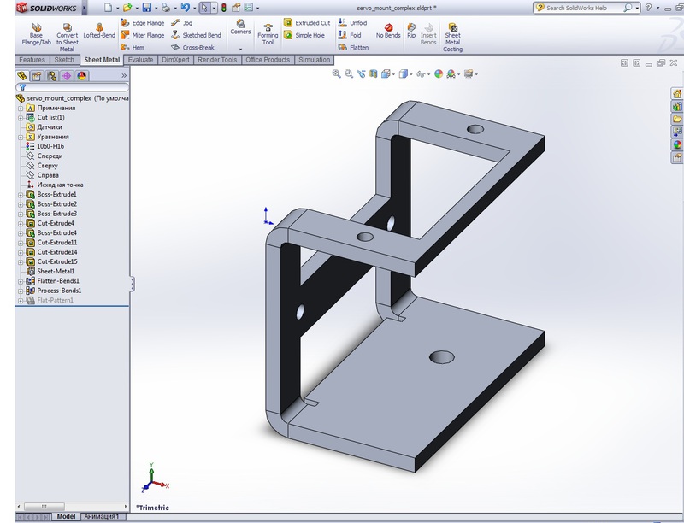The image size is (684, 523).
Task: Click the Previous View icon
Action: click(361, 73)
